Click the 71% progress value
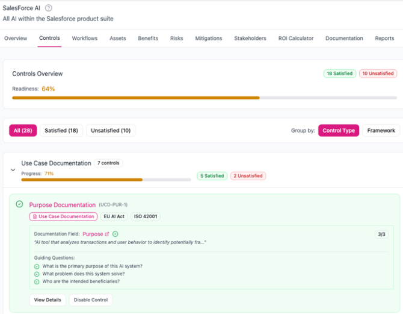Screen dimensions: 403x314 tap(49, 174)
